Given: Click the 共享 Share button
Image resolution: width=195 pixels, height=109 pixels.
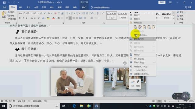Looking at the screenshot, I should (x=188, y=7).
